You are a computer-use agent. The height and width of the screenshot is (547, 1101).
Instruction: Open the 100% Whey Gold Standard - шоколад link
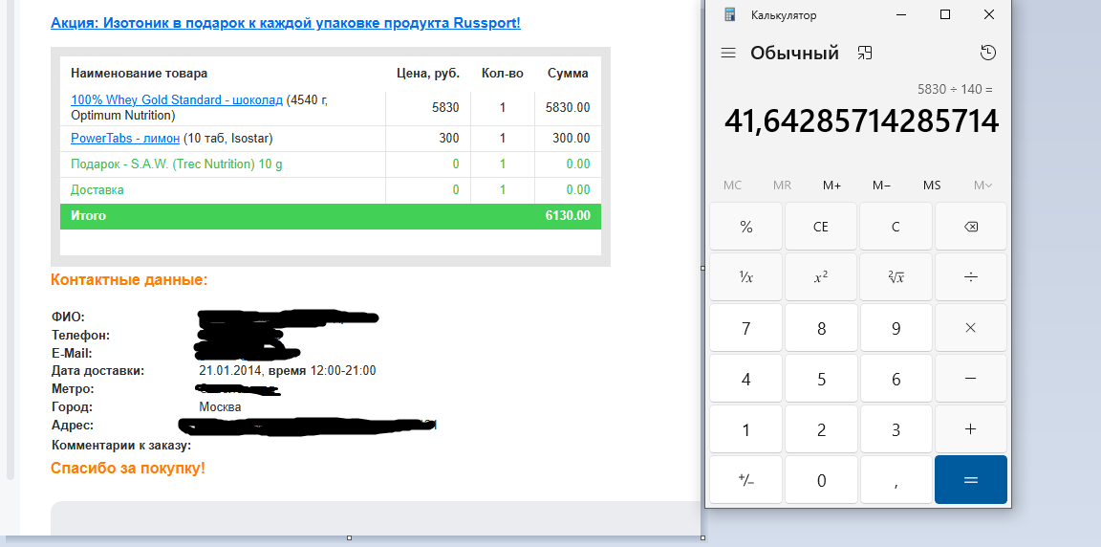click(x=177, y=99)
